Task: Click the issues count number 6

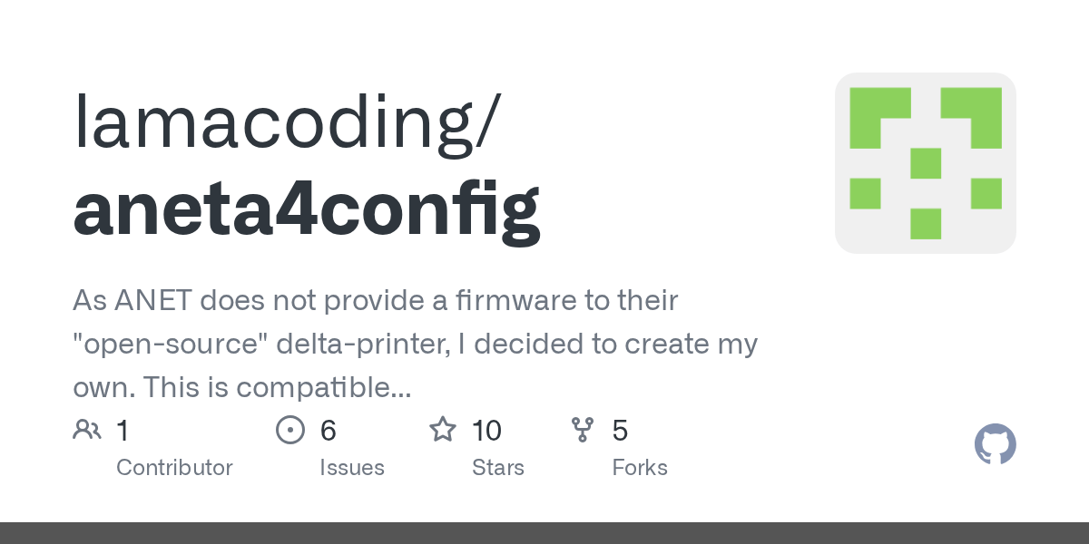Action: point(328,431)
